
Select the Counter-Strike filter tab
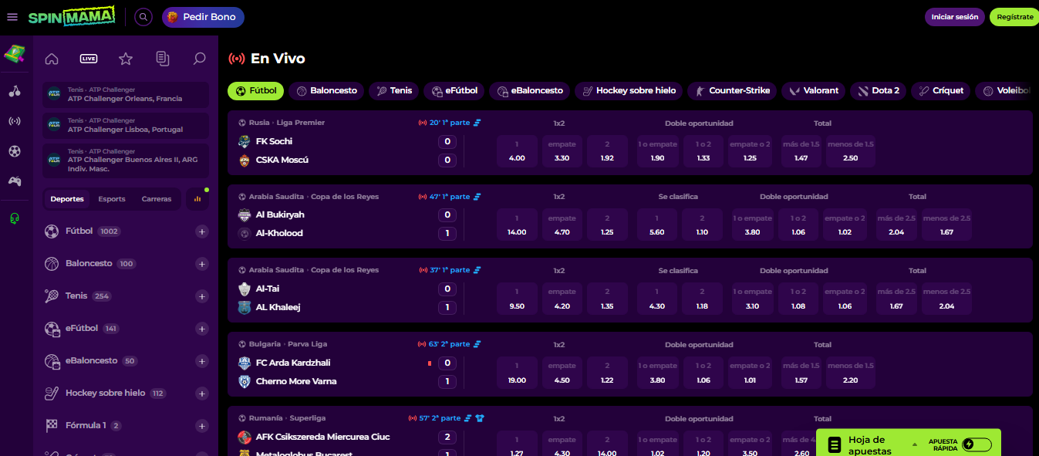731,91
